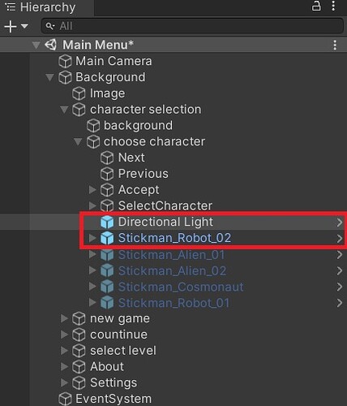Click the Stickman_Robot_02 blue prefab icon

tap(107, 238)
